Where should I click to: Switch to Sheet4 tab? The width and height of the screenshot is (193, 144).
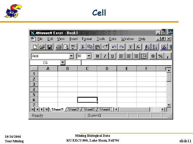105,109
